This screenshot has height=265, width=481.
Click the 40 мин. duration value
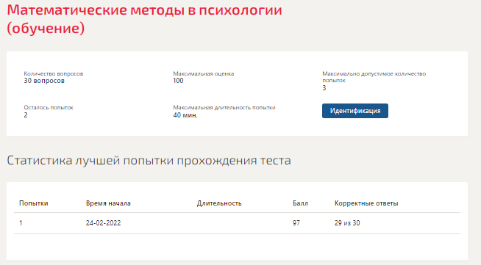185,115
